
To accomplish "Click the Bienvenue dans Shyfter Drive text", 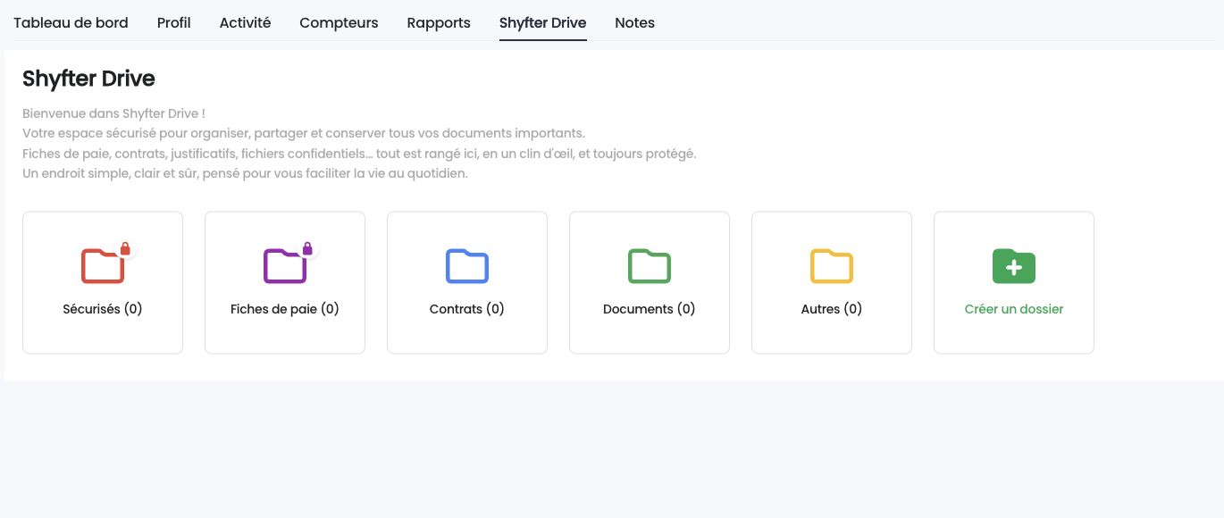I will point(113,114).
